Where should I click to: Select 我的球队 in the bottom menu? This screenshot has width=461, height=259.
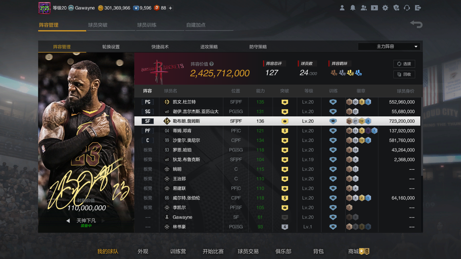tap(108, 252)
